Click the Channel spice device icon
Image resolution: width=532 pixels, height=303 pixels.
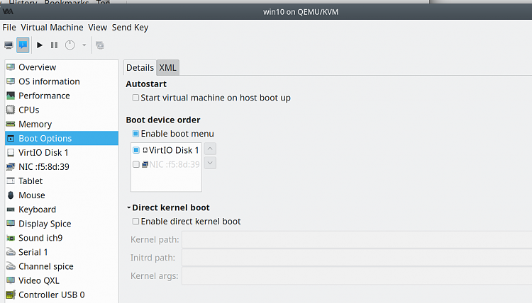(x=11, y=266)
